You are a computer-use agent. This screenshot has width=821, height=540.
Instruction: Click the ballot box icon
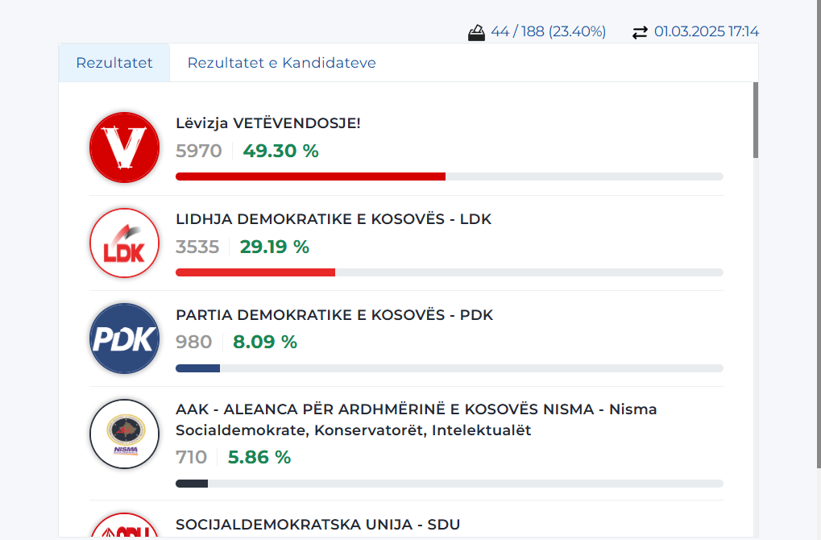coord(476,32)
